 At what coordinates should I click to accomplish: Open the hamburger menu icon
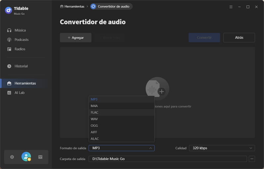231,7
